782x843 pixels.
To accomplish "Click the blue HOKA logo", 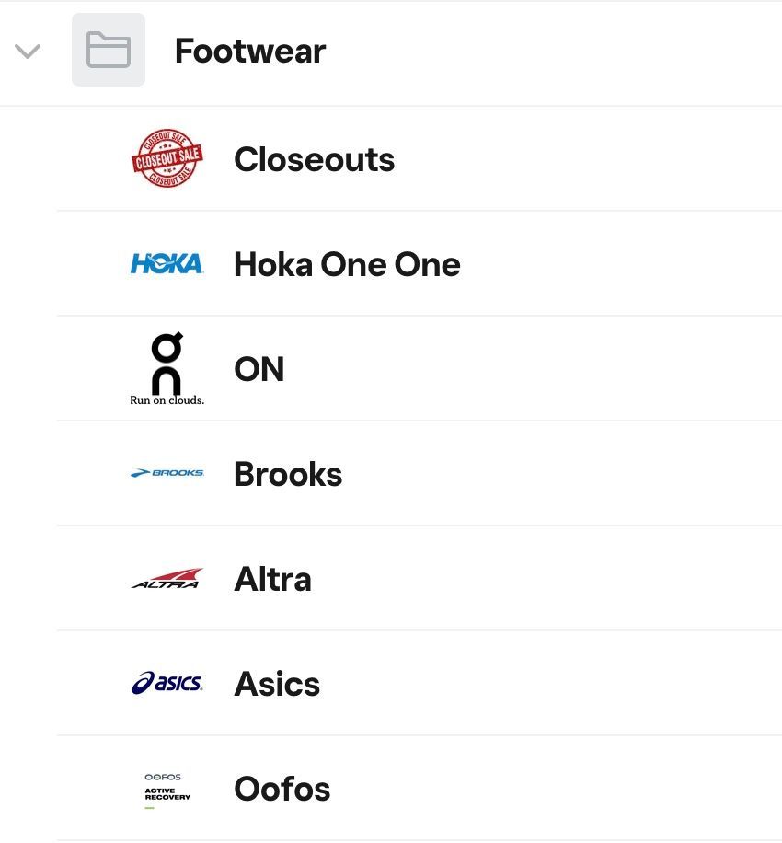I will point(167,264).
